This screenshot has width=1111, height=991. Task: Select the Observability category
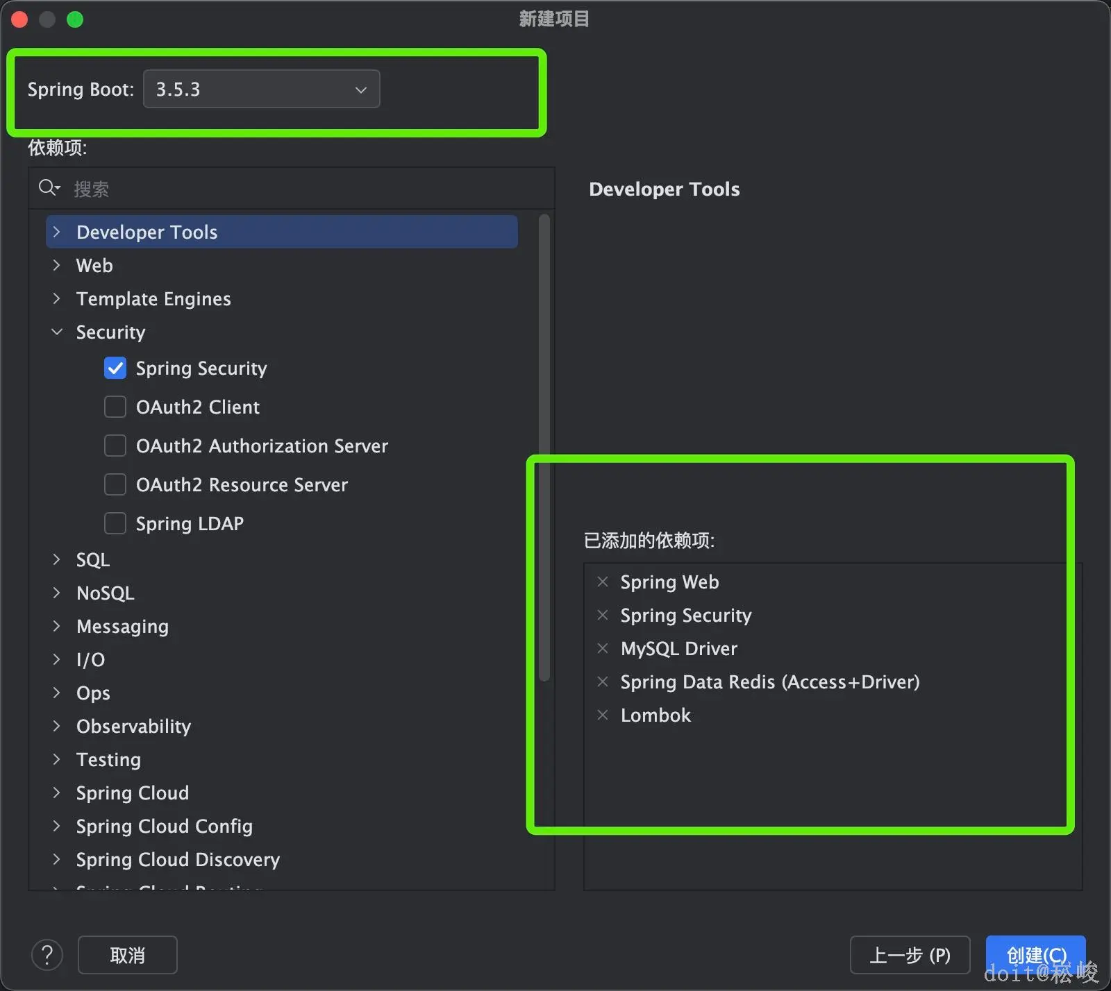(x=133, y=727)
